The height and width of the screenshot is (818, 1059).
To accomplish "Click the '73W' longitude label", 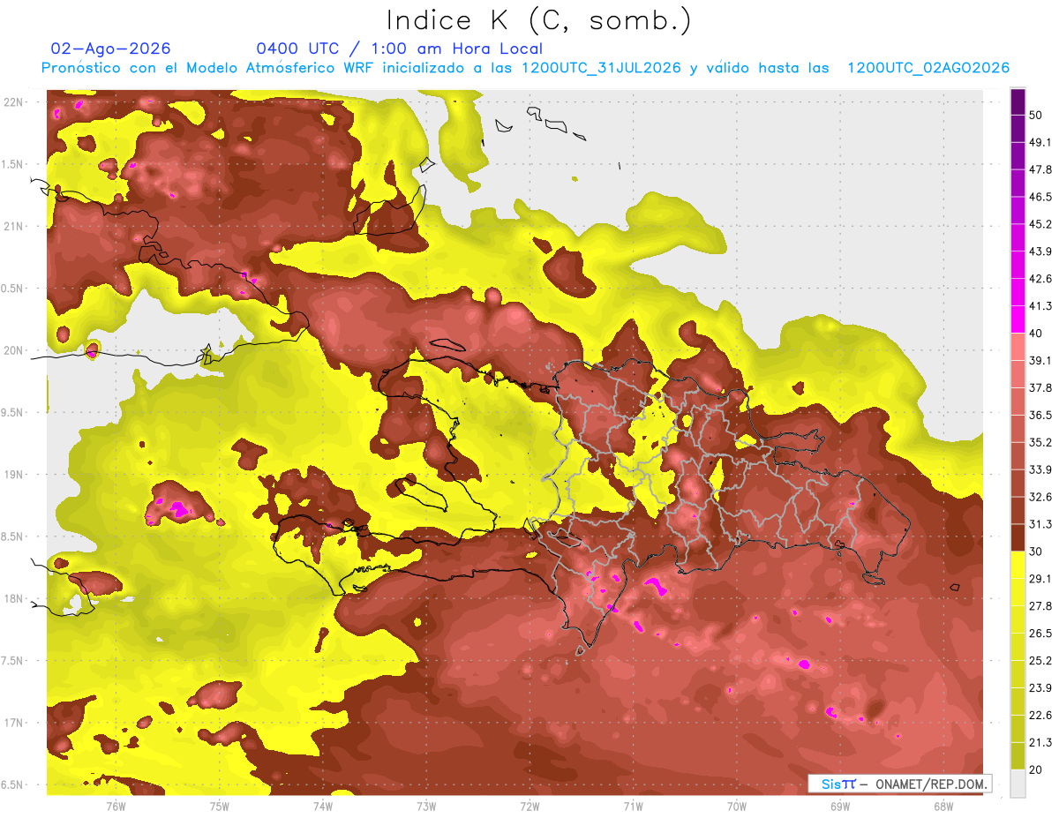I will pyautogui.click(x=426, y=806).
